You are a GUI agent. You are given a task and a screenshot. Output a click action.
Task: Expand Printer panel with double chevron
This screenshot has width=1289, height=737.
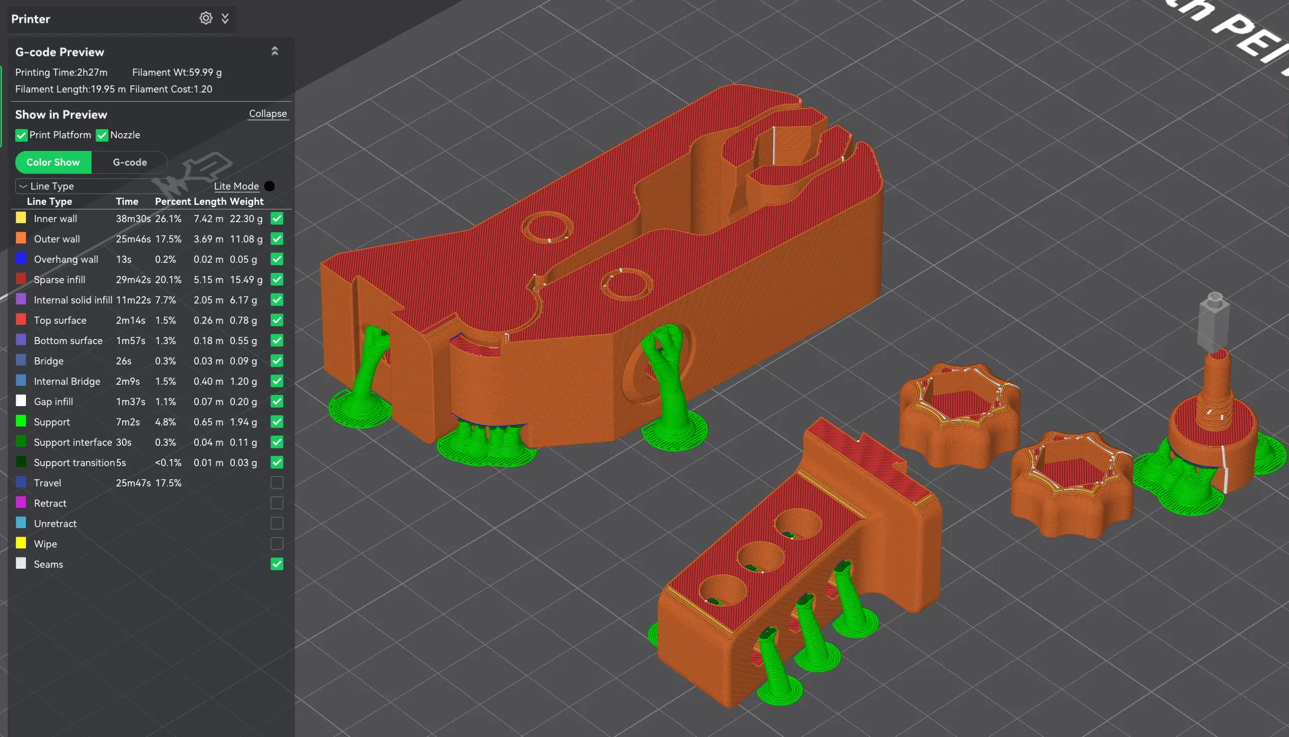pos(225,19)
